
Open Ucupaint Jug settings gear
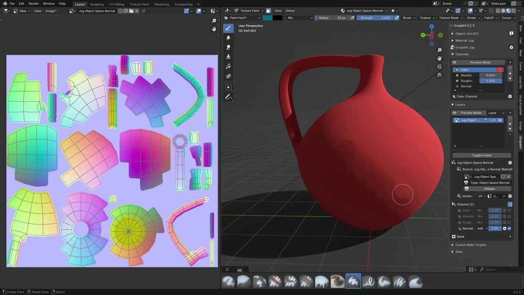point(511,47)
